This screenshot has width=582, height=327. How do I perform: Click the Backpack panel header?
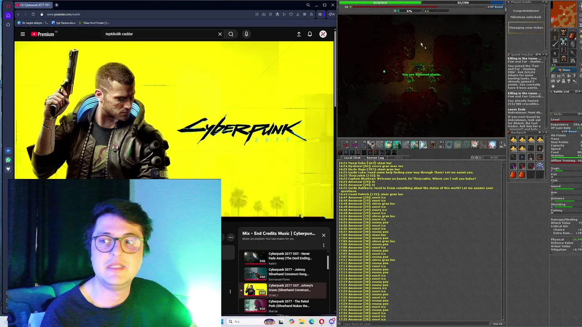[x=527, y=133]
